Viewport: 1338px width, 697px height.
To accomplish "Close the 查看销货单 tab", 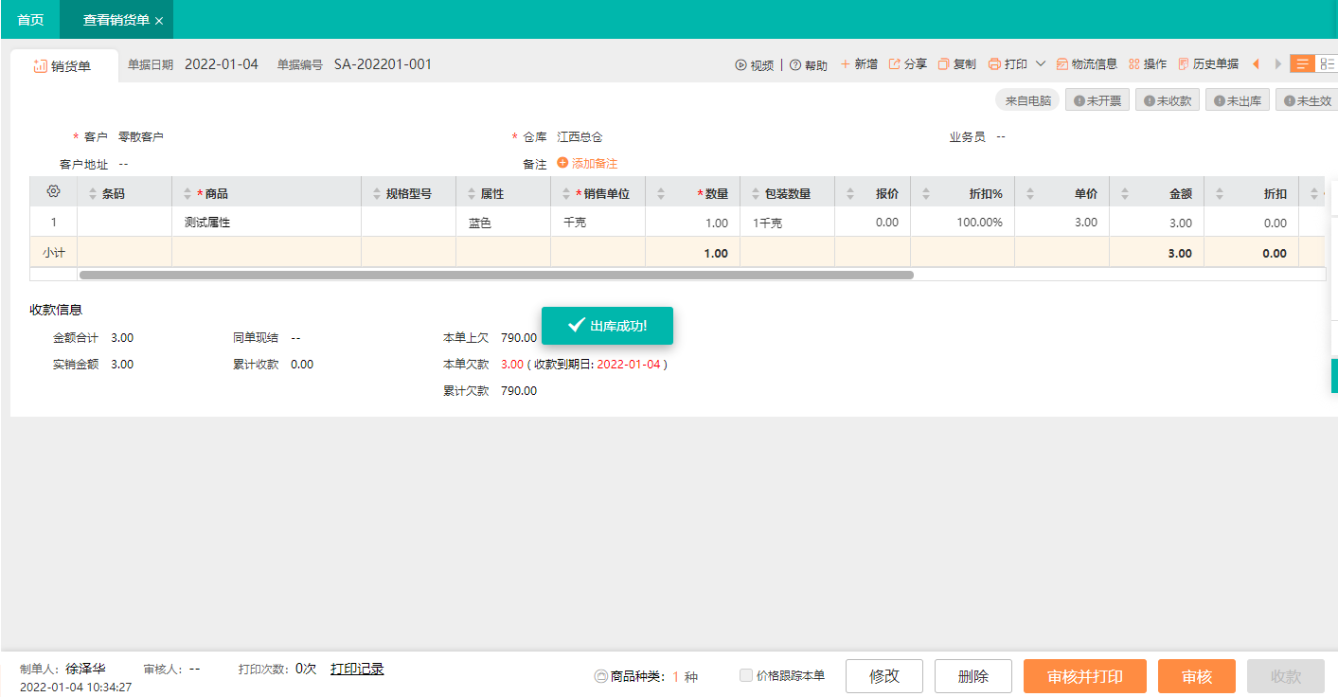I will 159,21.
